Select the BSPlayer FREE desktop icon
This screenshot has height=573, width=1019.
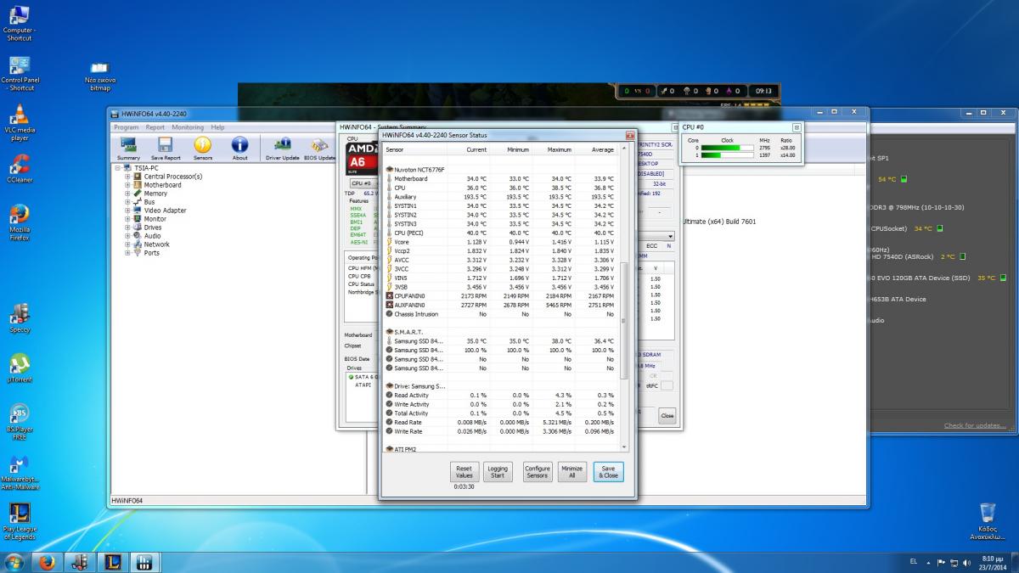20,422
